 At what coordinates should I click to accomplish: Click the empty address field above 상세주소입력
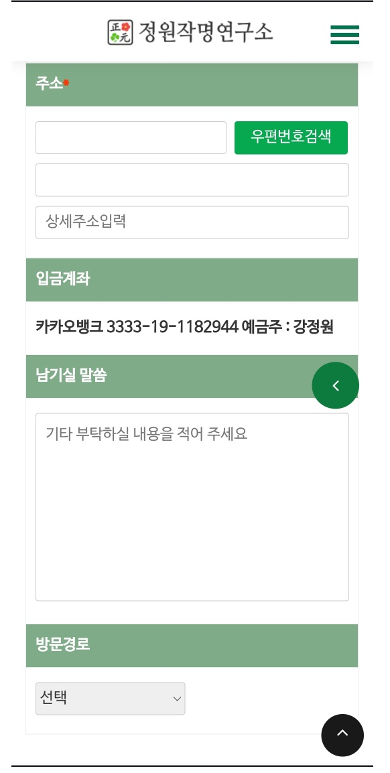point(192,180)
